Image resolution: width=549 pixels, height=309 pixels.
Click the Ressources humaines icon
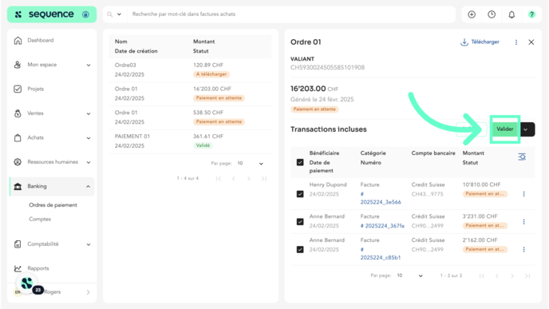click(x=18, y=162)
